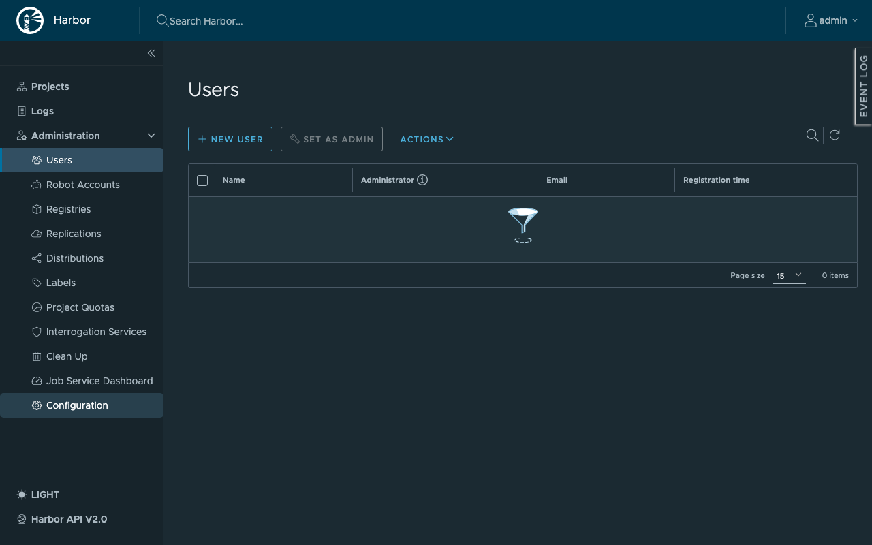
Task: Click the Harbor title text in the header
Action: (x=72, y=20)
